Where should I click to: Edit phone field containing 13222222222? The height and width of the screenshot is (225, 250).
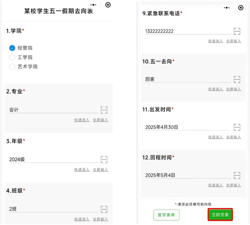188,31
